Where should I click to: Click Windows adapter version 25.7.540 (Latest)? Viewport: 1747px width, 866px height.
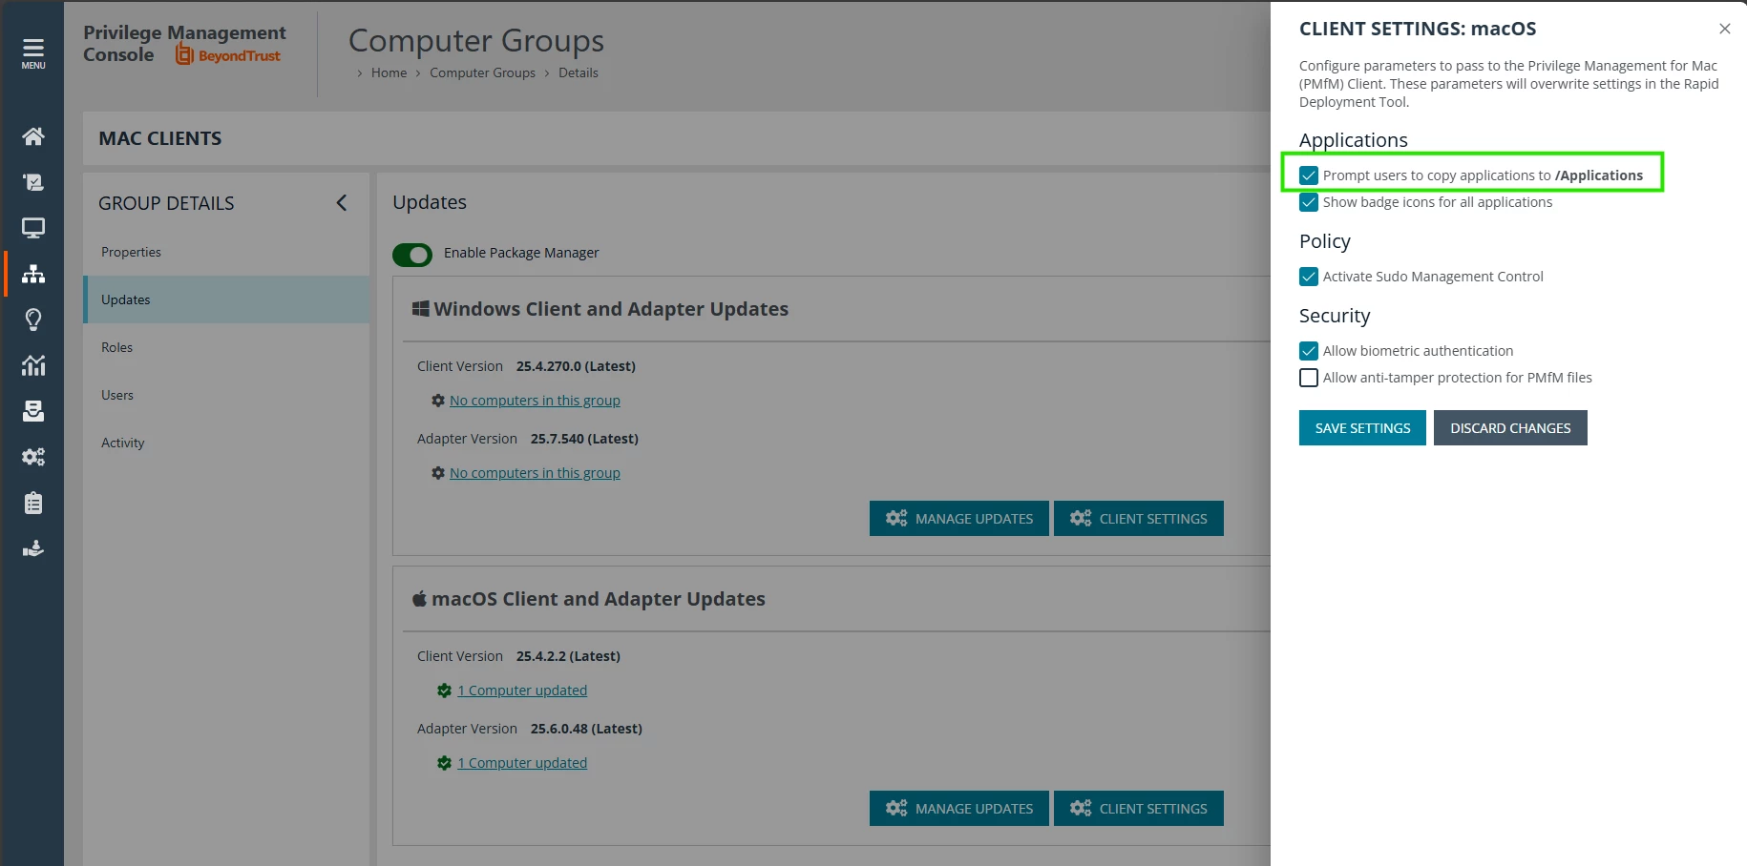pos(584,439)
